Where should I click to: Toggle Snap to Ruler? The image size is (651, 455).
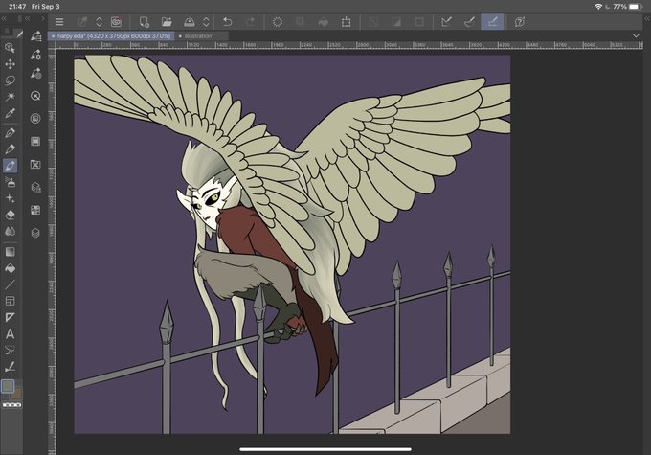pyautogui.click(x=447, y=22)
